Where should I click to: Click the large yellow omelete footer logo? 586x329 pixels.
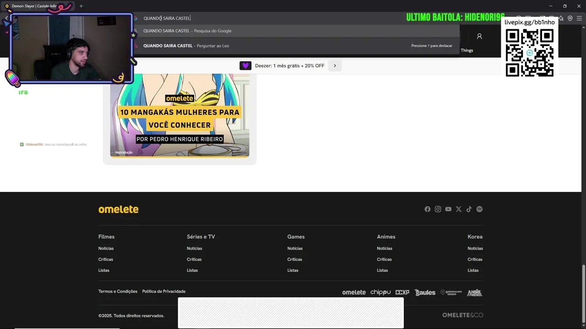tap(118, 209)
